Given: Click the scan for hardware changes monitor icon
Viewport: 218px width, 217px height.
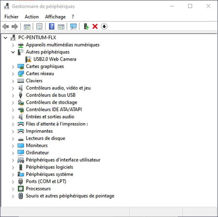Looking at the screenshot, I should click(74, 27).
